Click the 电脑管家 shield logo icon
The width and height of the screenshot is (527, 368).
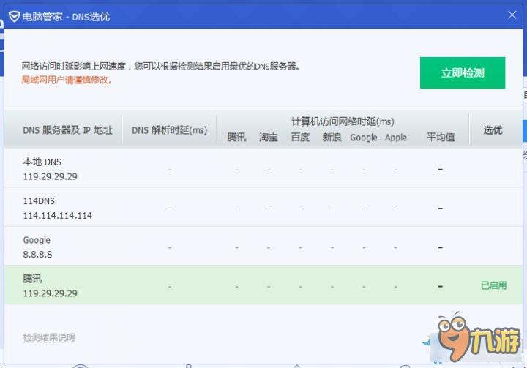pyautogui.click(x=14, y=16)
